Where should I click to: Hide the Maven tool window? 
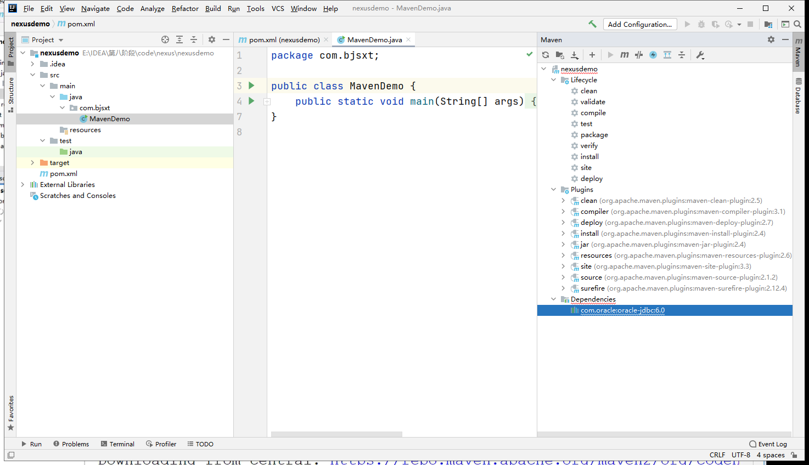(785, 39)
